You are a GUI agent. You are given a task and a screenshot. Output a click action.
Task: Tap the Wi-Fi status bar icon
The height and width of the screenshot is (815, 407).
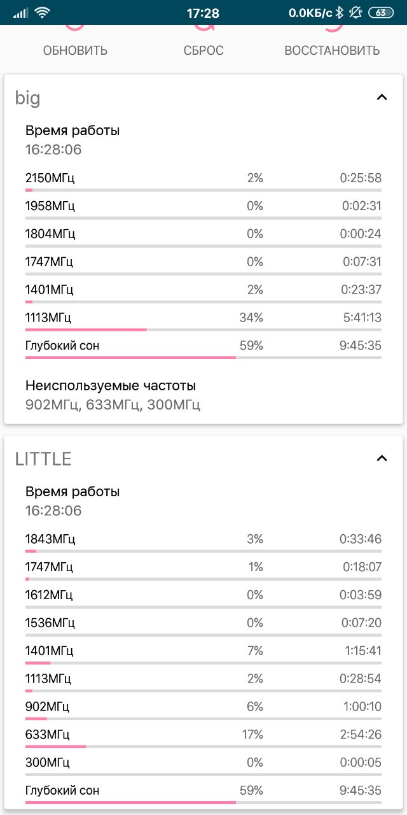coord(43,12)
